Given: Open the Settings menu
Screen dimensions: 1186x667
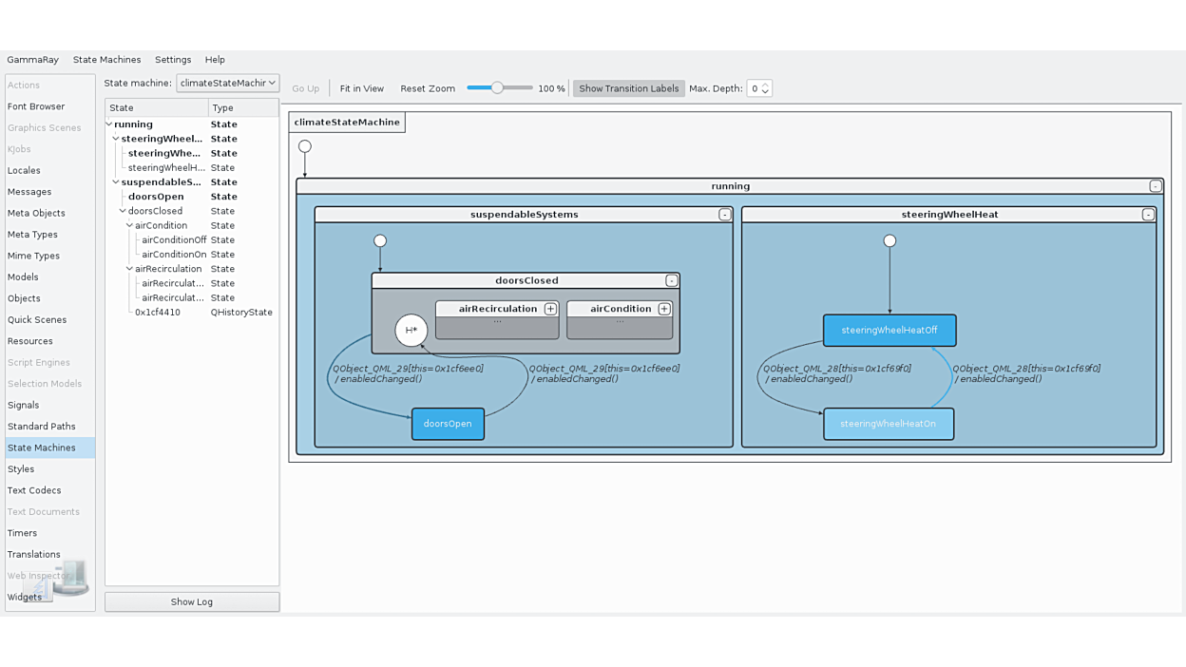Looking at the screenshot, I should [173, 60].
